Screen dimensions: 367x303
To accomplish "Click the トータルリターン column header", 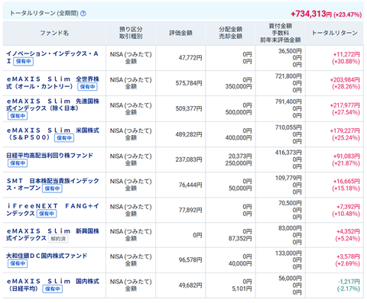I will click(335, 33).
